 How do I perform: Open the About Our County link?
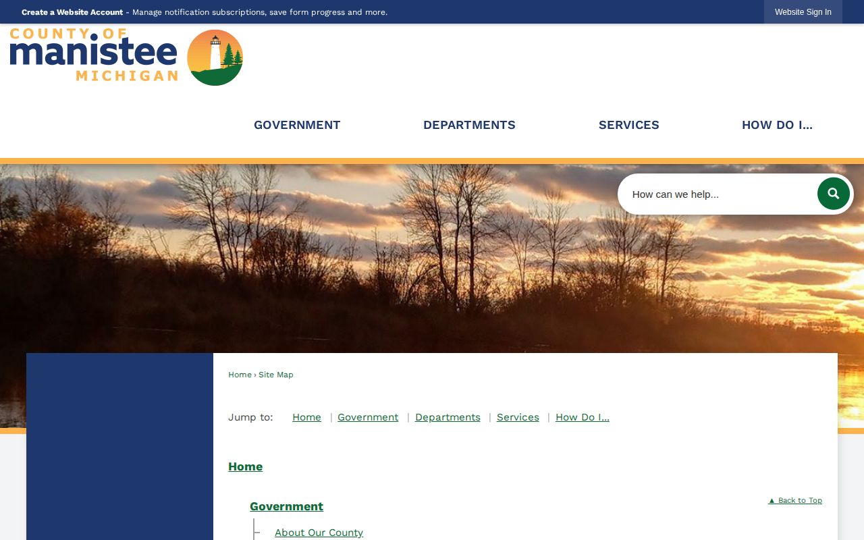319,533
